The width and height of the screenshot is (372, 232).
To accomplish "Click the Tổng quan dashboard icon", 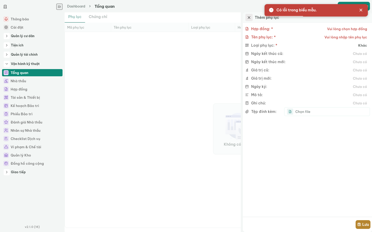I will (x=6, y=73).
